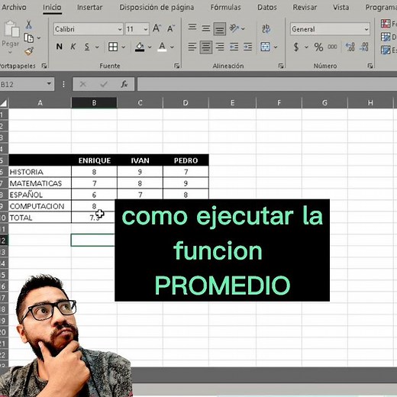This screenshot has height=397, width=397.
Task: Open Fuente dialog launcher
Action: pos(176,66)
